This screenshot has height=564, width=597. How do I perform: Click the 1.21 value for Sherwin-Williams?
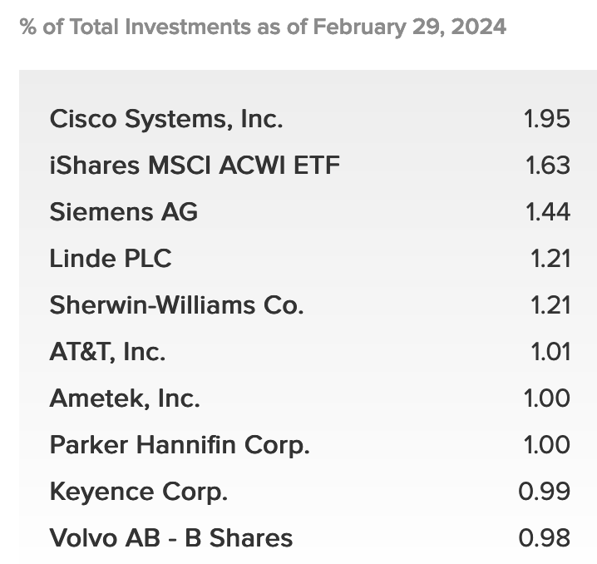(x=550, y=305)
